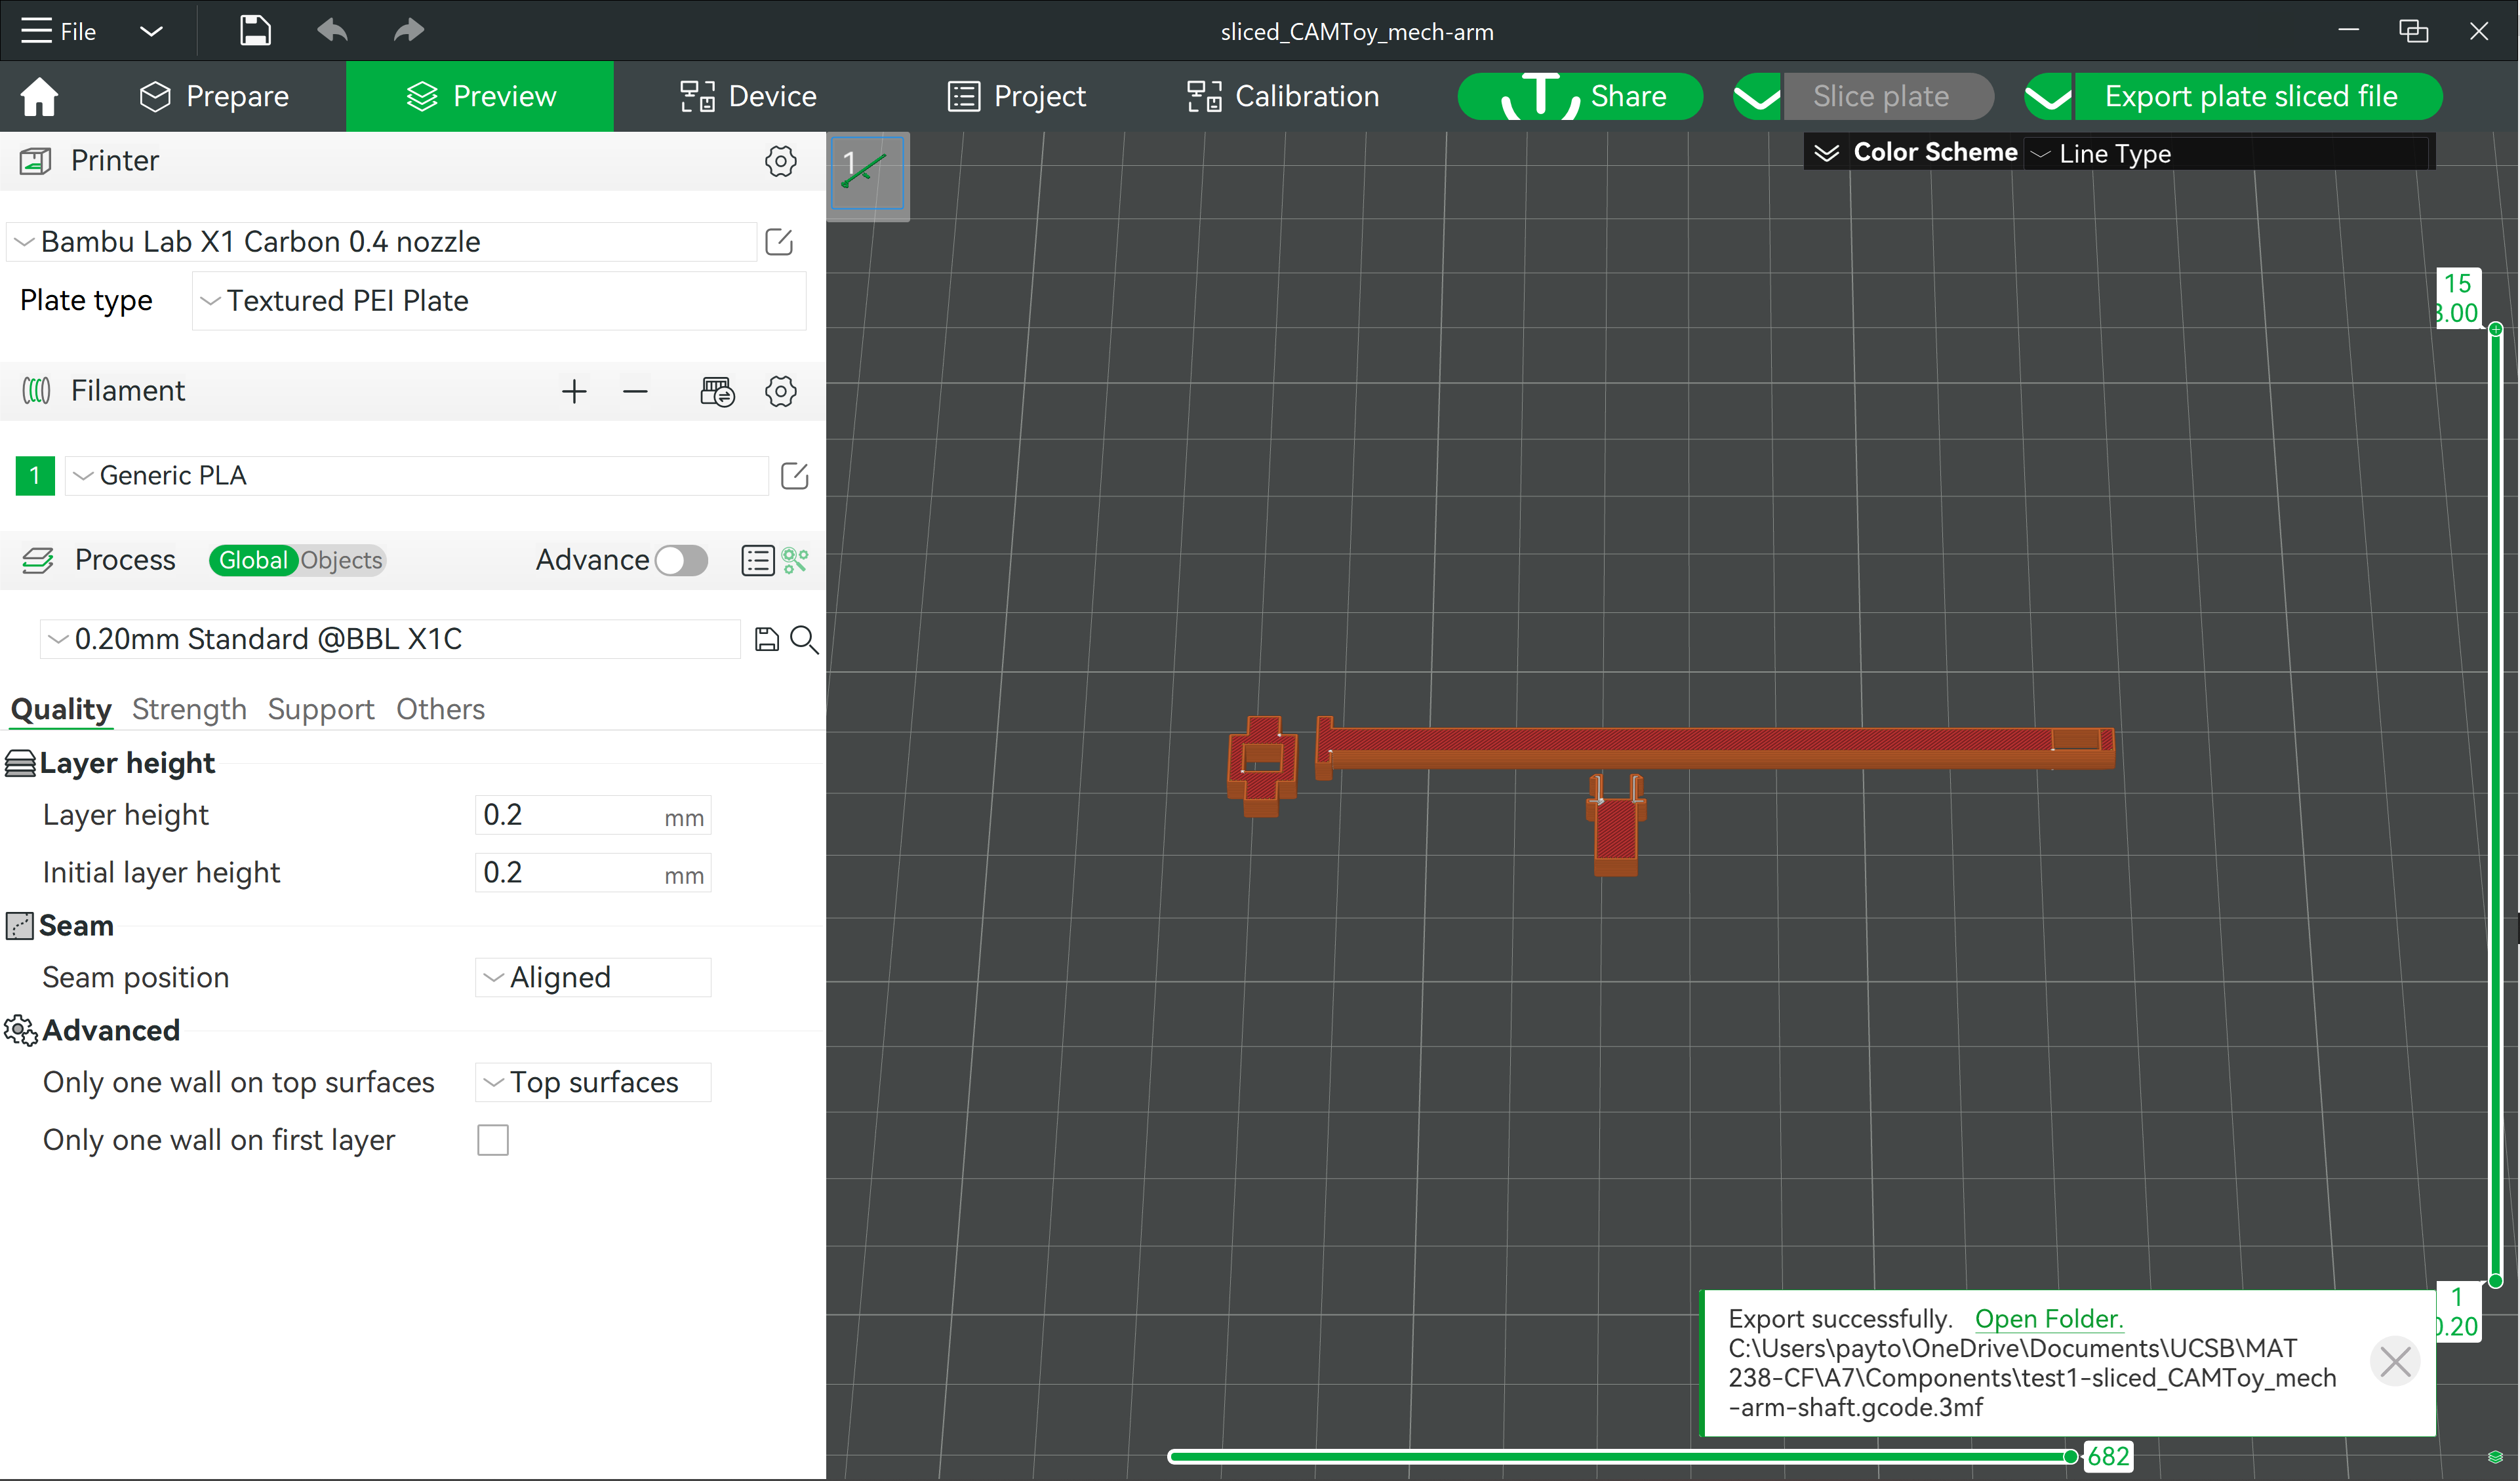2520x1481 pixels.
Task: Open Filament settings gear icon
Action: pos(780,391)
